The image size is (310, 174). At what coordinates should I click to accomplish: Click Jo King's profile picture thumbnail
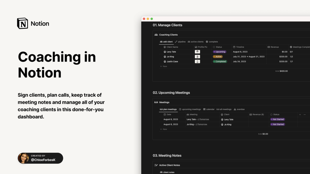[x=197, y=57]
